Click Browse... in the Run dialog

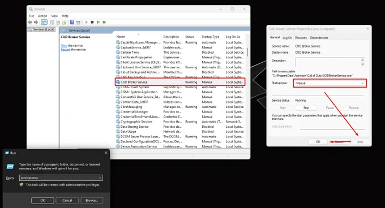(92, 201)
